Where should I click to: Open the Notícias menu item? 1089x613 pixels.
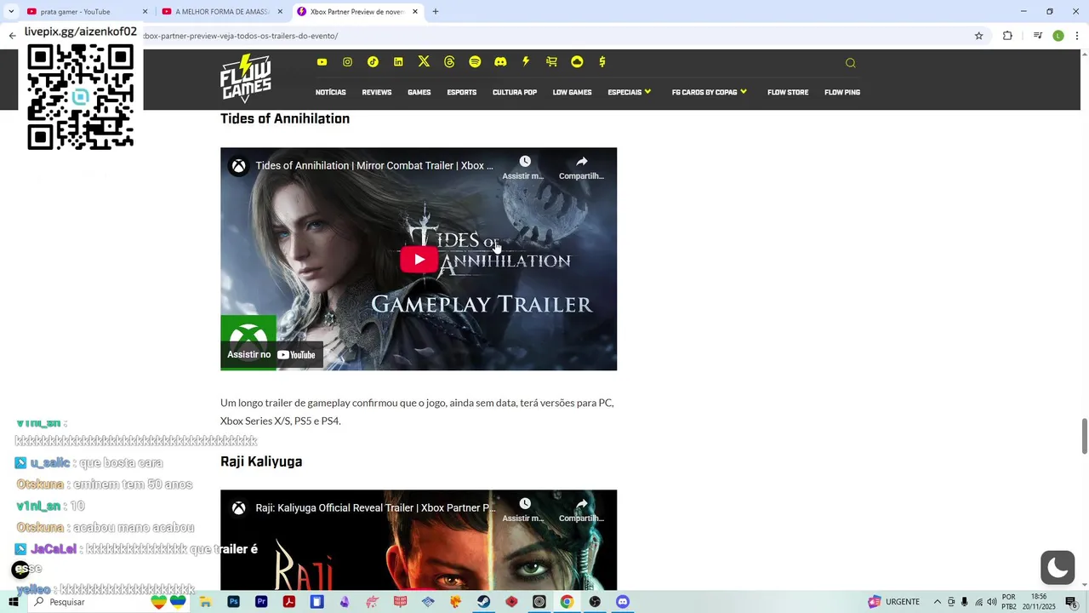[330, 92]
